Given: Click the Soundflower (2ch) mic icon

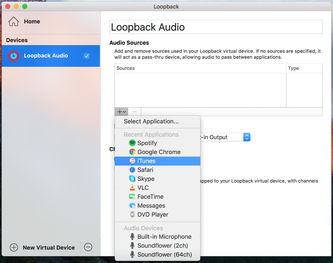Looking at the screenshot, I should pyautogui.click(x=132, y=245).
